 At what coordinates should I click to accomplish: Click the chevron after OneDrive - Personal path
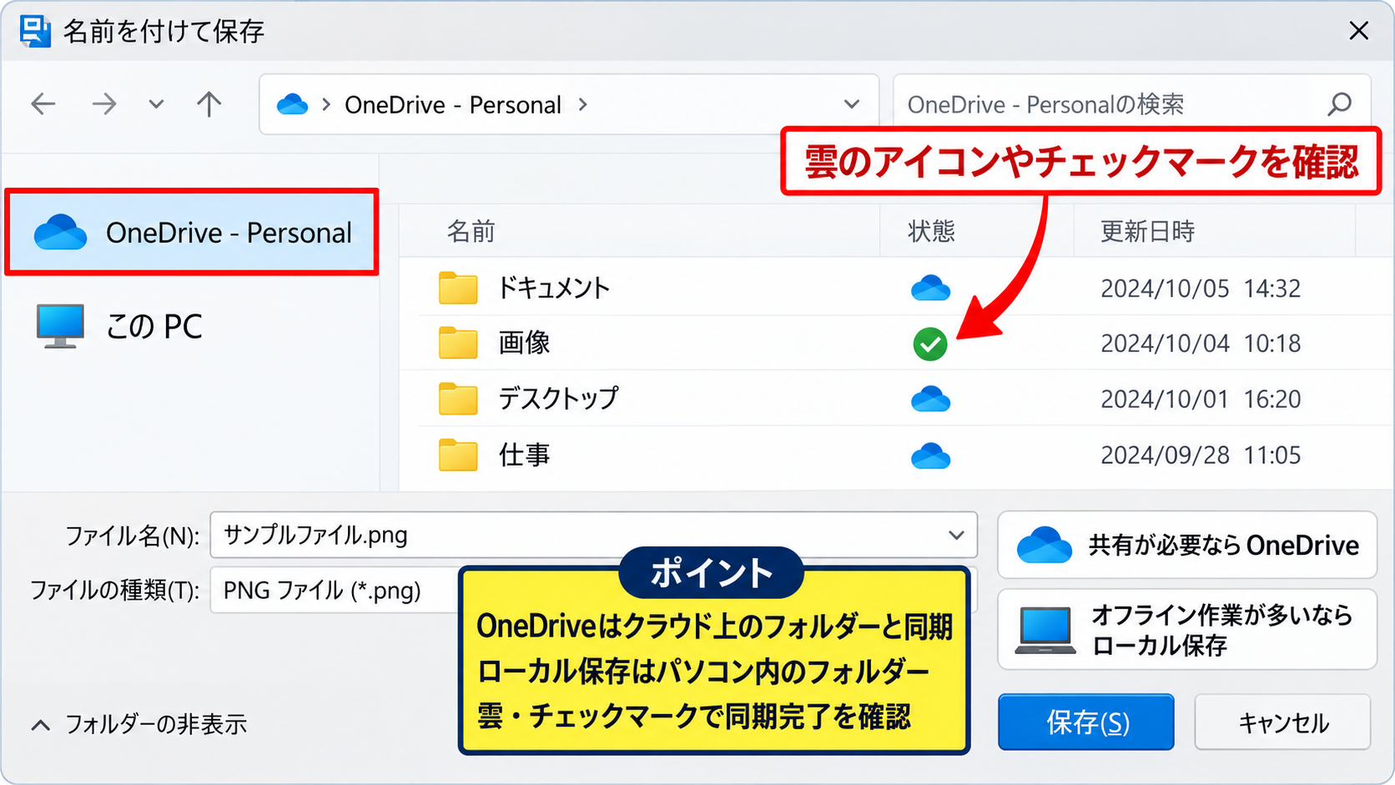click(583, 104)
